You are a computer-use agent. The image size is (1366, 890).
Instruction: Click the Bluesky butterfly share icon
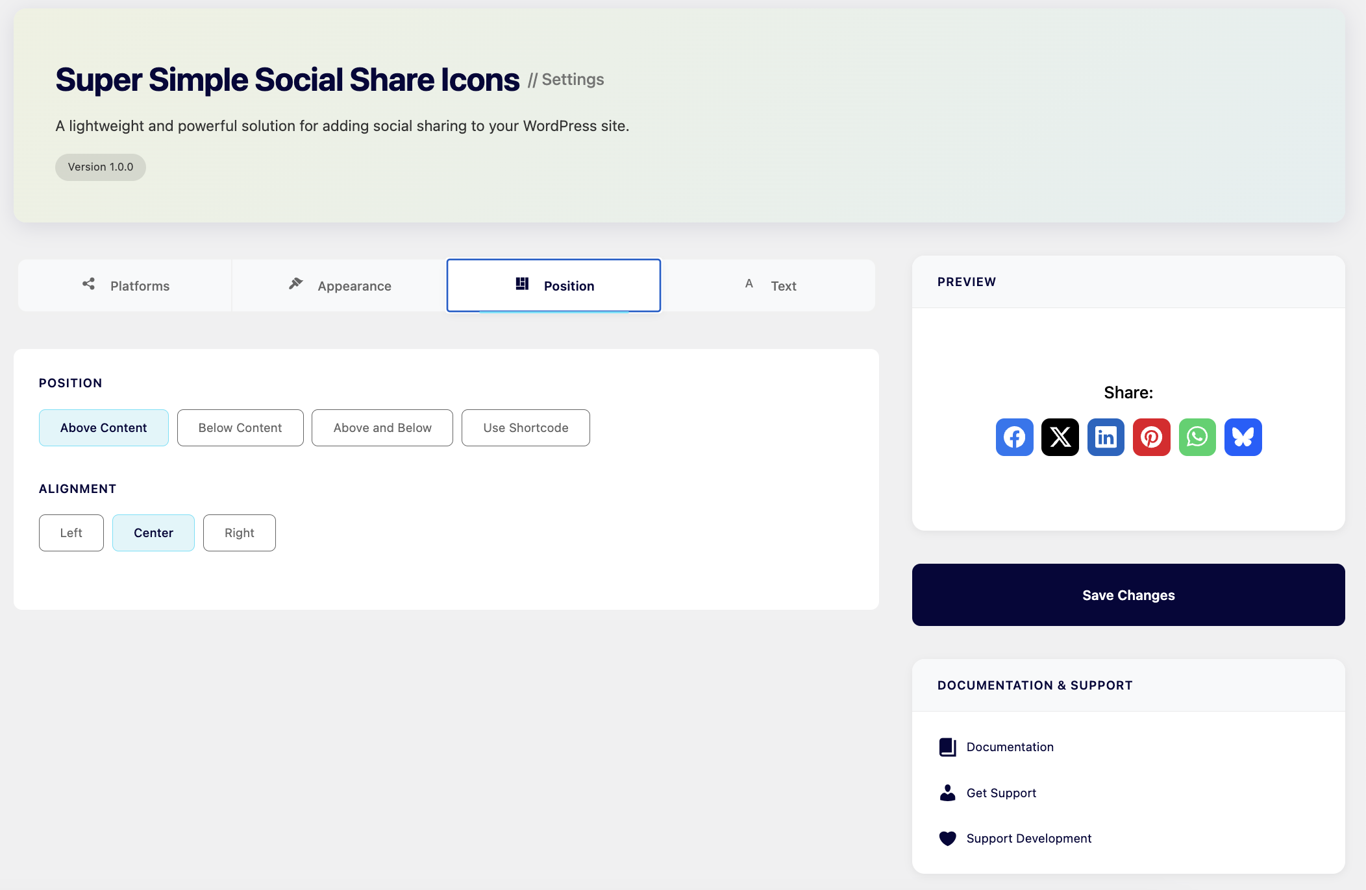point(1243,437)
